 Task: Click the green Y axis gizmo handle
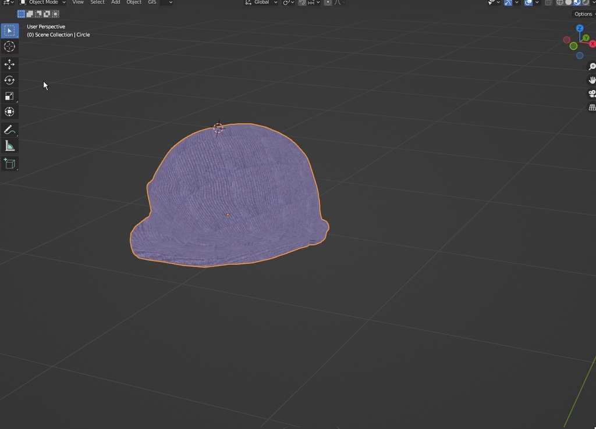(x=586, y=38)
